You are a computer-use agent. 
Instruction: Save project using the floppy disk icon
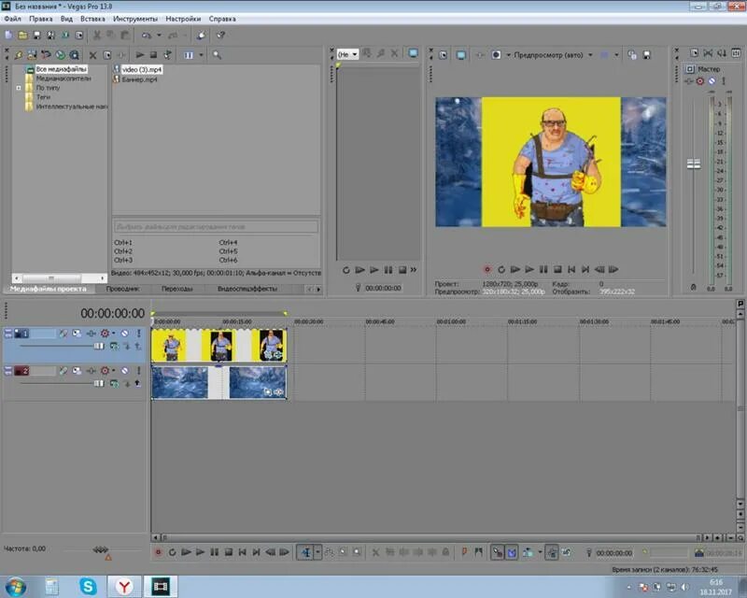36,36
